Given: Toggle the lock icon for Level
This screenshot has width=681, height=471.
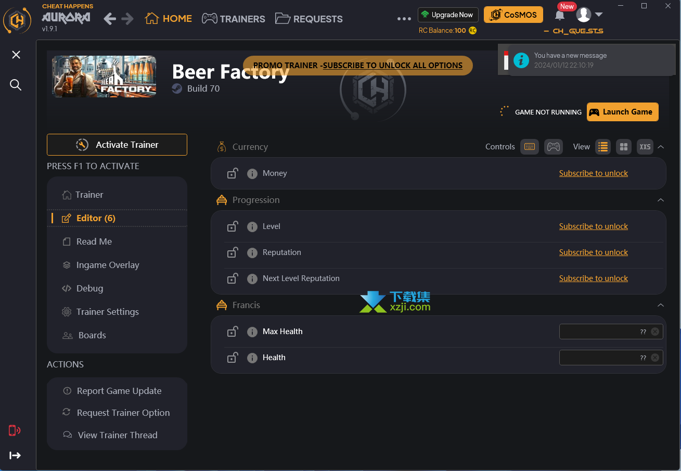Looking at the screenshot, I should pyautogui.click(x=233, y=226).
